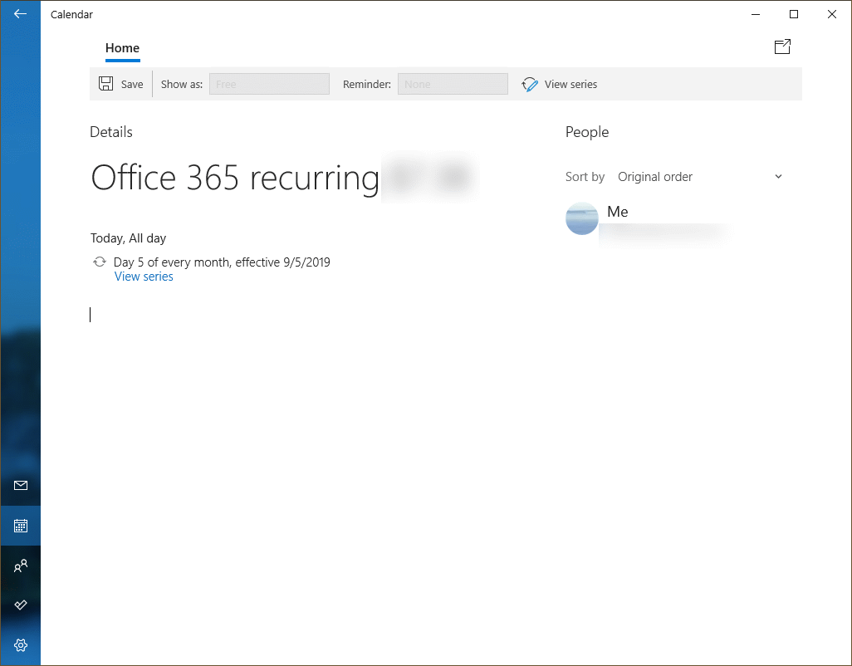Open the Show as dropdown

pyautogui.click(x=269, y=84)
